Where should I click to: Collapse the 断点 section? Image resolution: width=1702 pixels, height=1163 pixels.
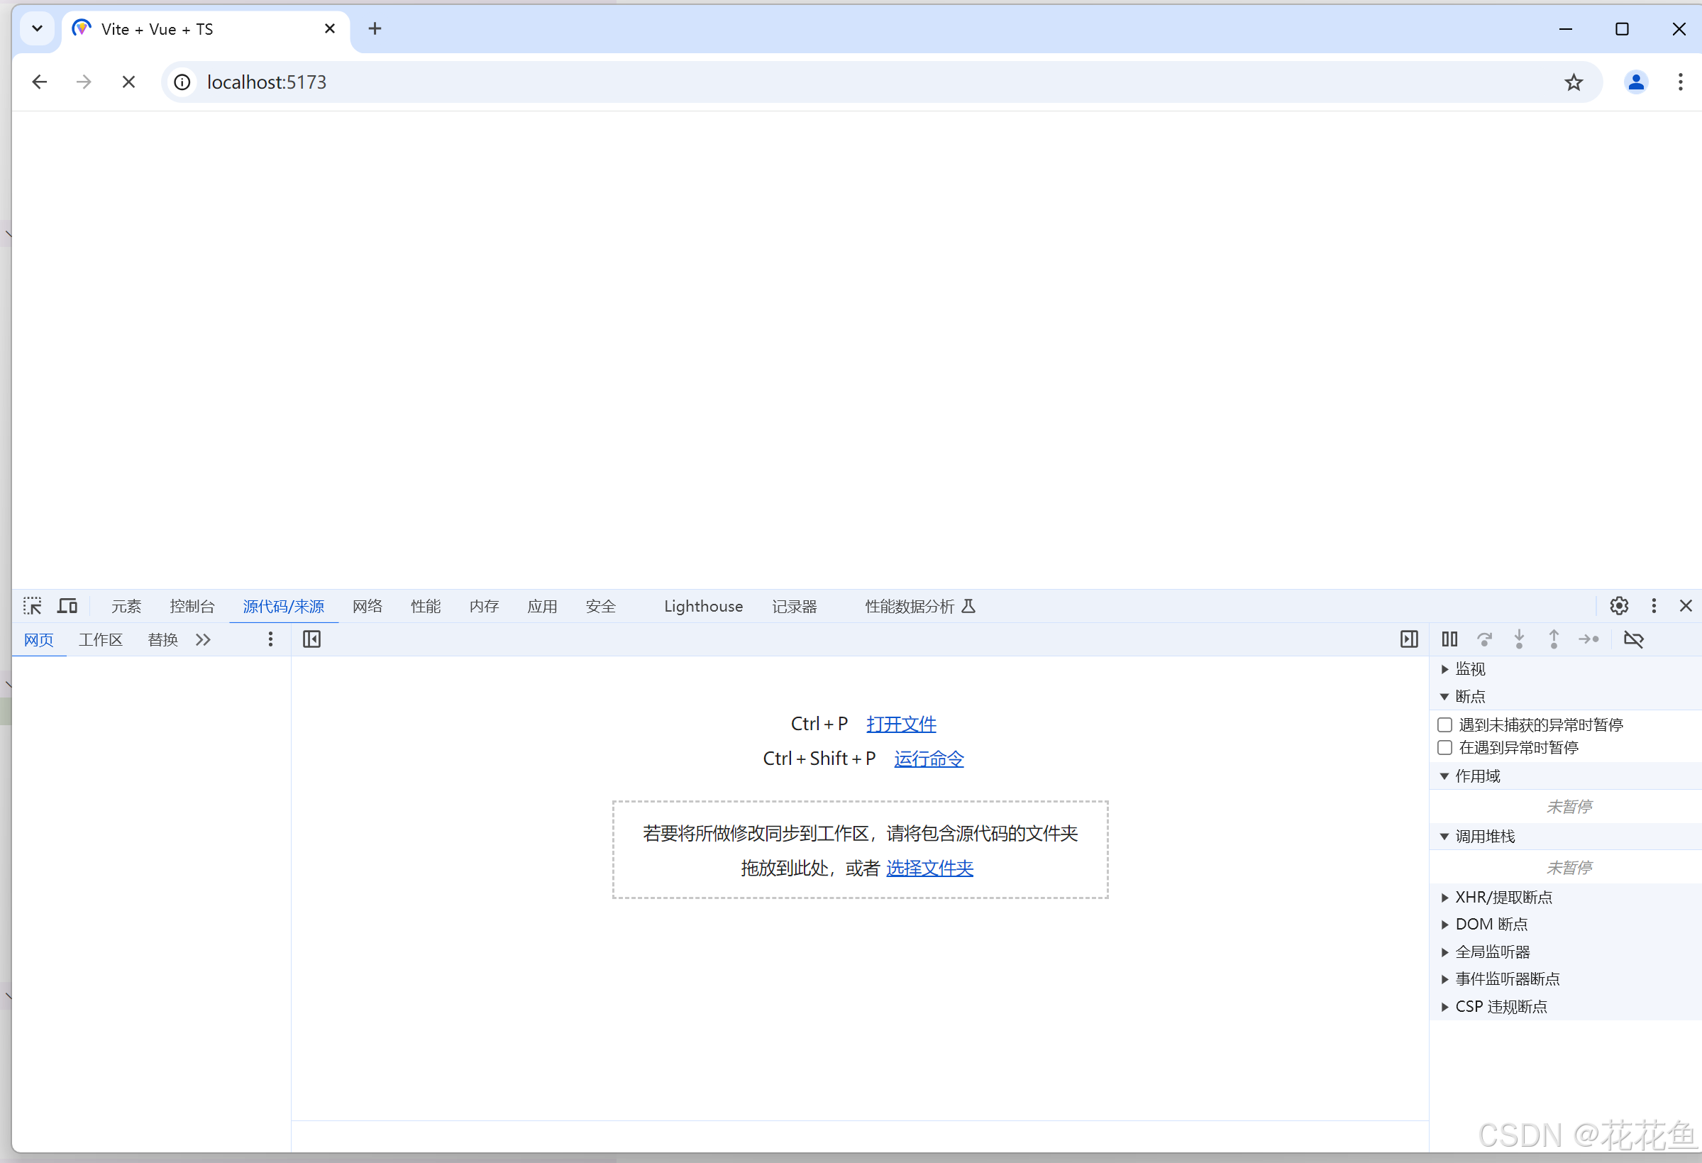point(1565,696)
